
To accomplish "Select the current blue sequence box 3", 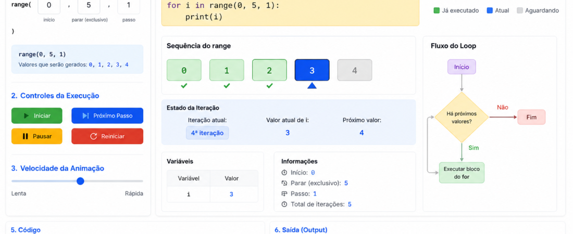I will (312, 70).
